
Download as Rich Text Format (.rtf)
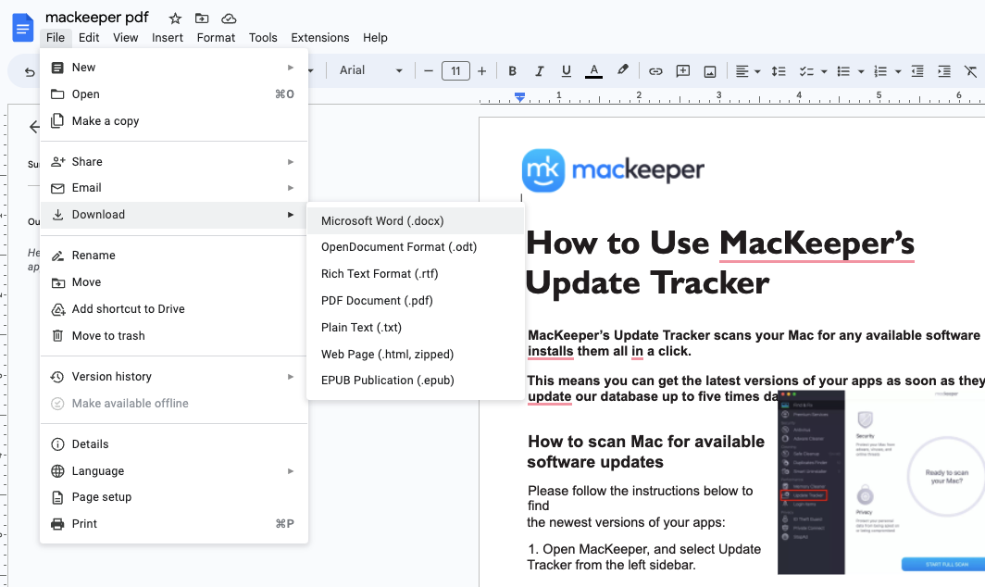tap(416, 274)
